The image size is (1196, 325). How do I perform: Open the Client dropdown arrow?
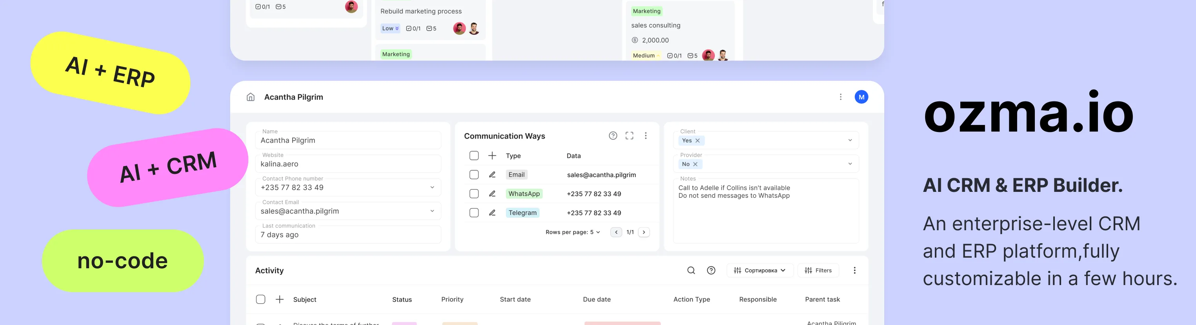click(850, 141)
